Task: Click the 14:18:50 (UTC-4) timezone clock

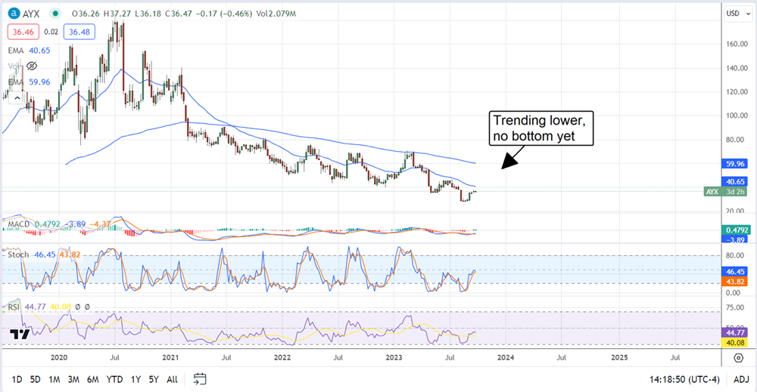Action: (x=684, y=379)
